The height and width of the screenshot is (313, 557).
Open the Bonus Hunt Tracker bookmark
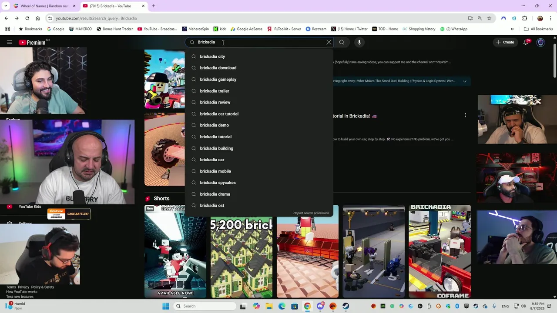point(115,29)
